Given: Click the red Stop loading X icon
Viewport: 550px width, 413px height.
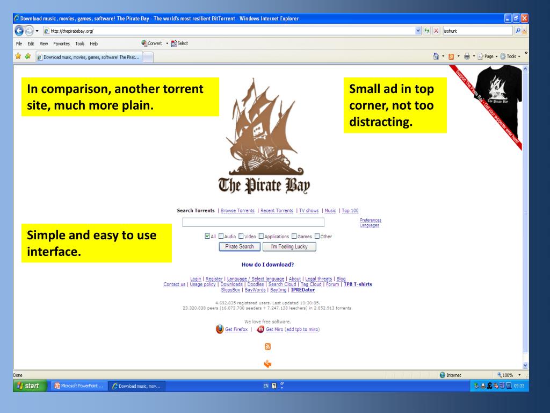Looking at the screenshot, I should 436,31.
